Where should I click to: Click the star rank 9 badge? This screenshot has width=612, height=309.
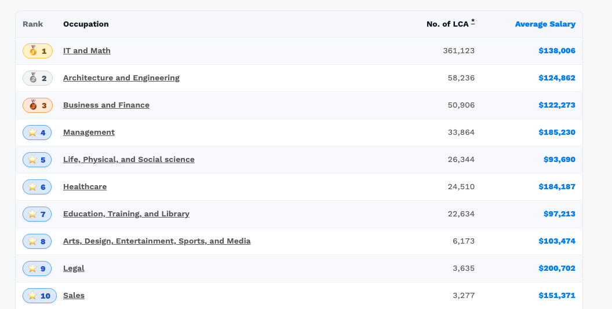[38, 268]
